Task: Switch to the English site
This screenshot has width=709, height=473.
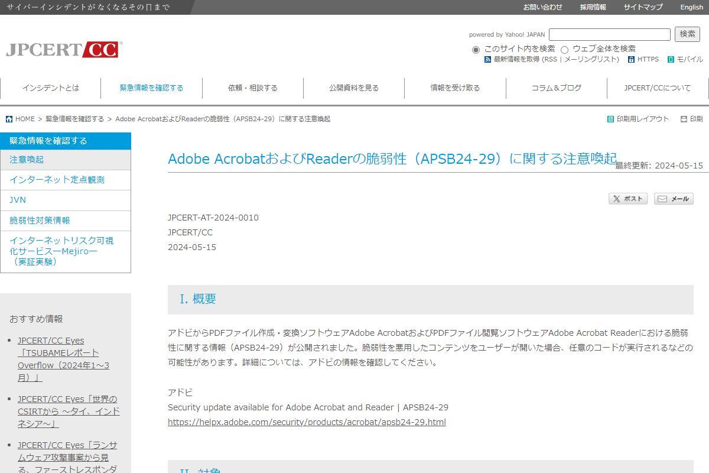Action: tap(692, 7)
